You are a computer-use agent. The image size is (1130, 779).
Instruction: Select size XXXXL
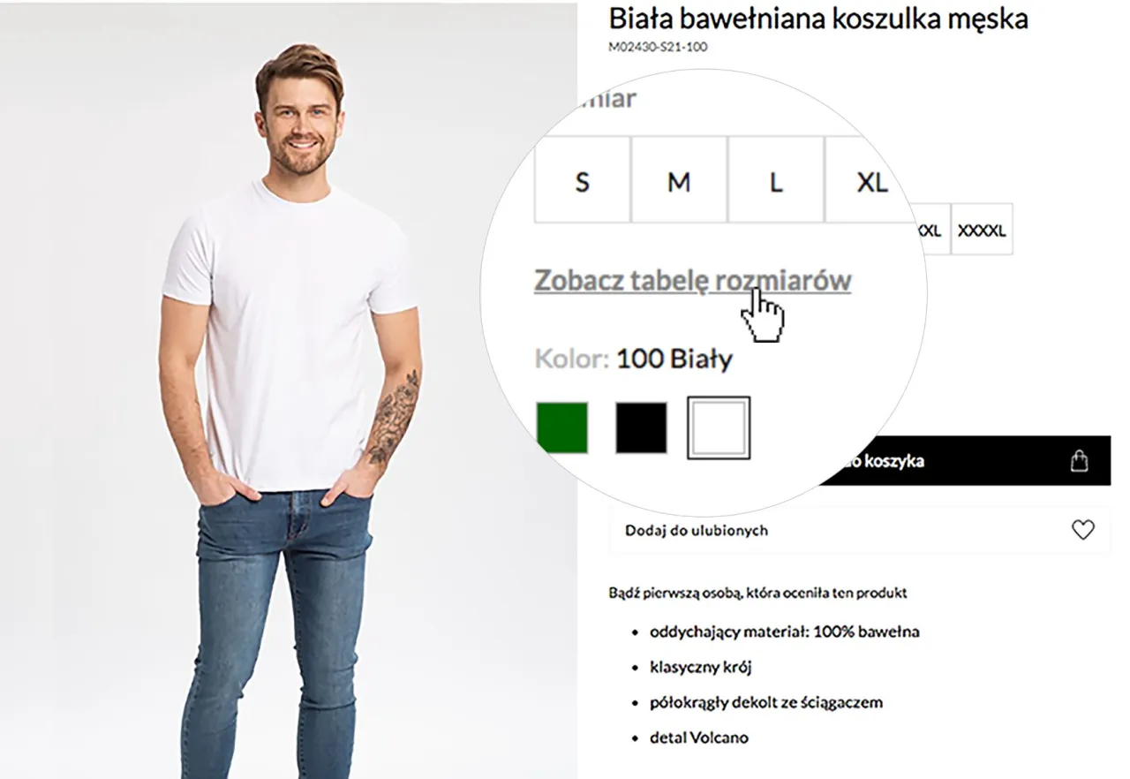tap(982, 229)
